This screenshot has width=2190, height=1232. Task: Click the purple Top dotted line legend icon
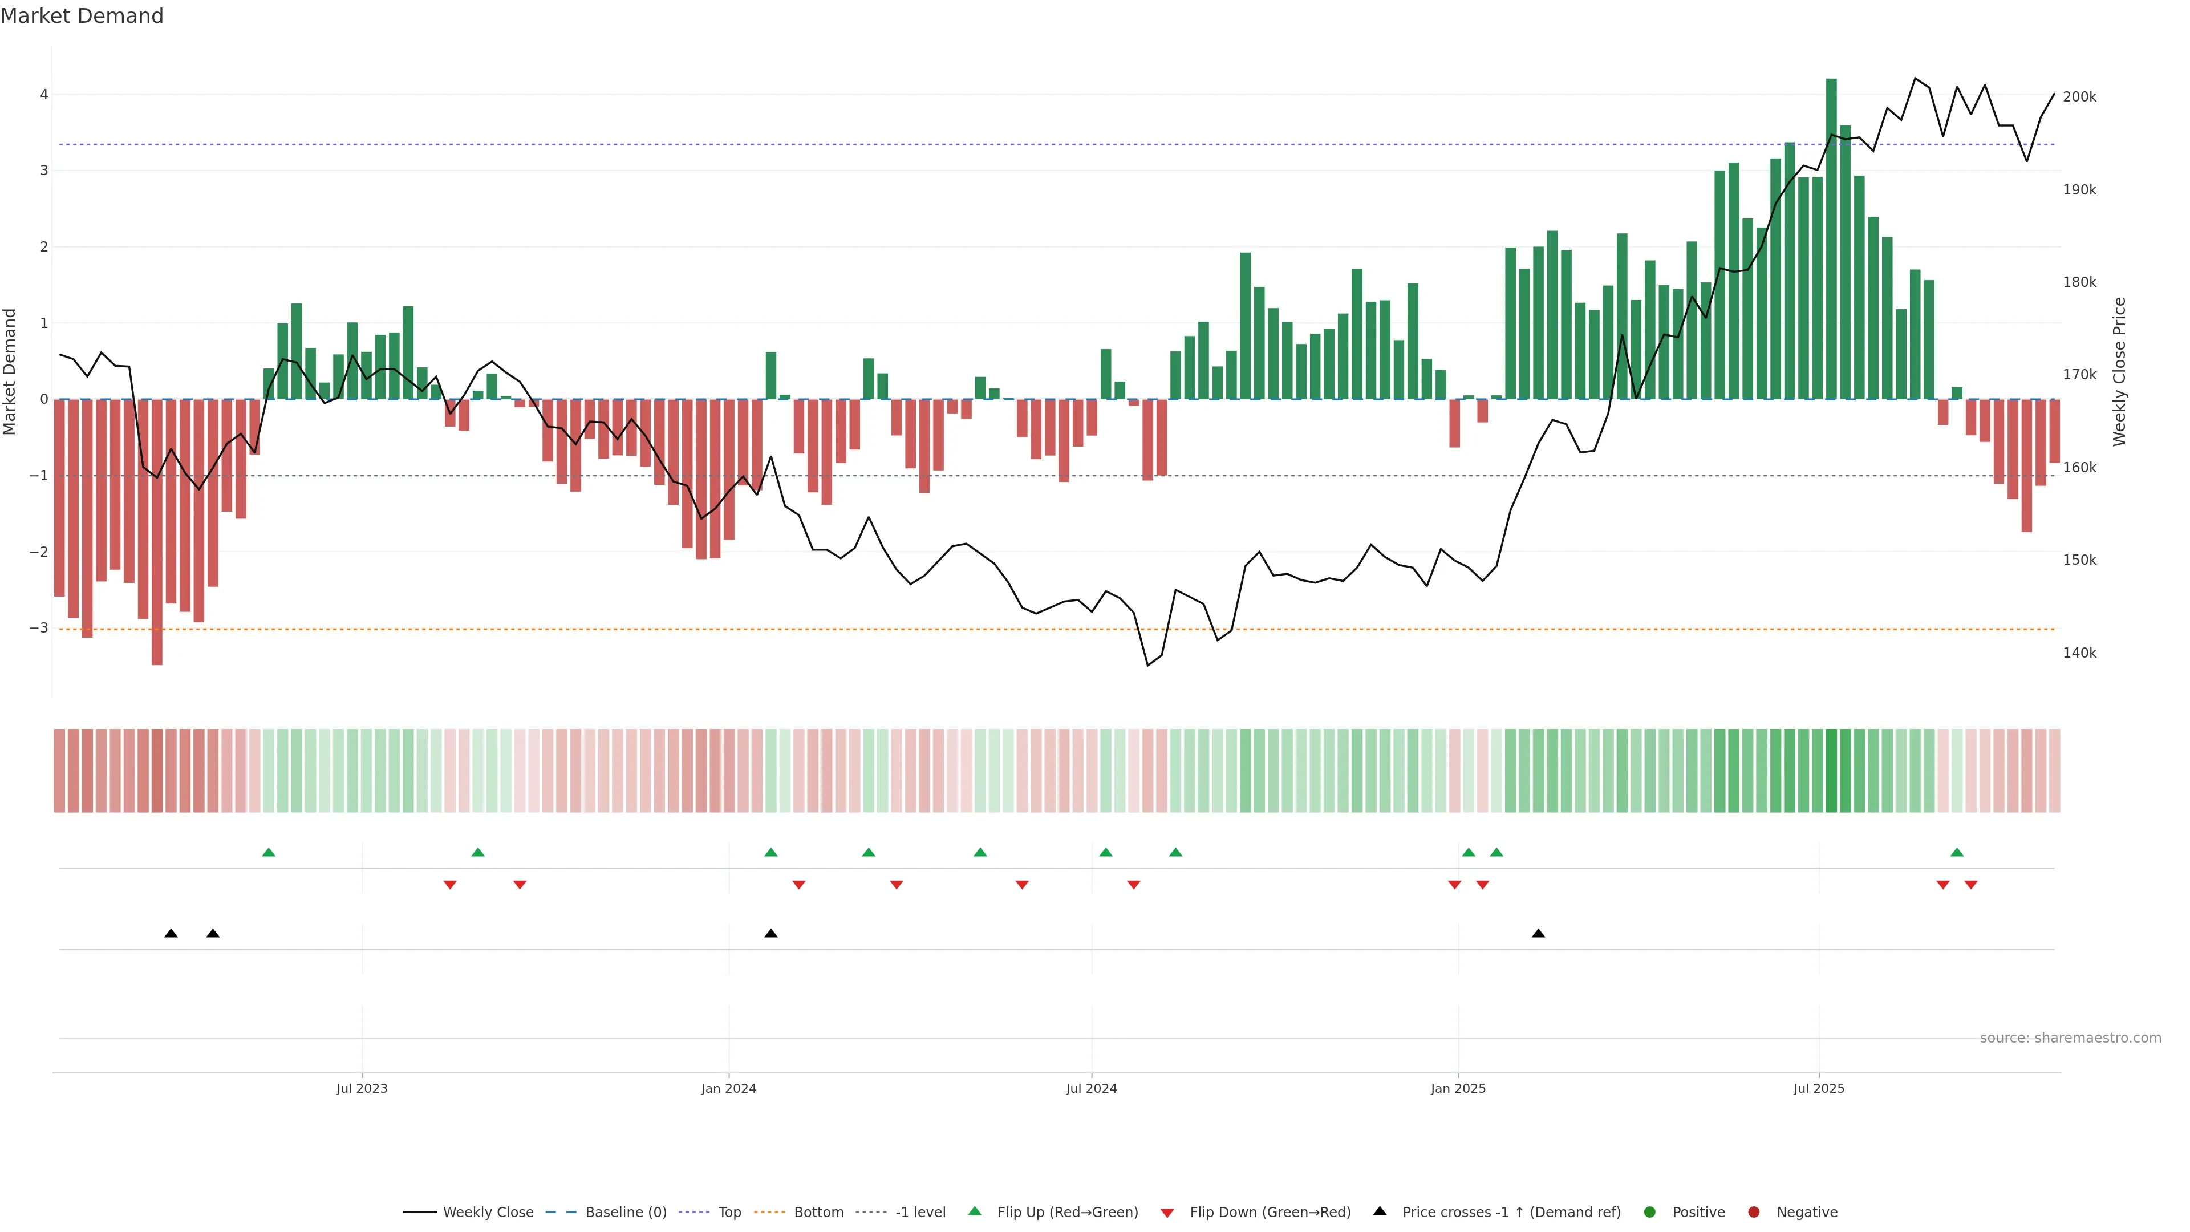(693, 1211)
